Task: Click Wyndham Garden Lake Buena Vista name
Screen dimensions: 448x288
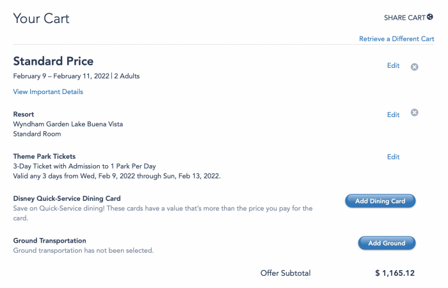Action: pos(68,124)
